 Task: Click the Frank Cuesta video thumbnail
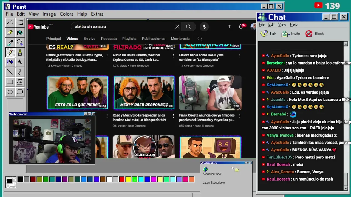210,93
